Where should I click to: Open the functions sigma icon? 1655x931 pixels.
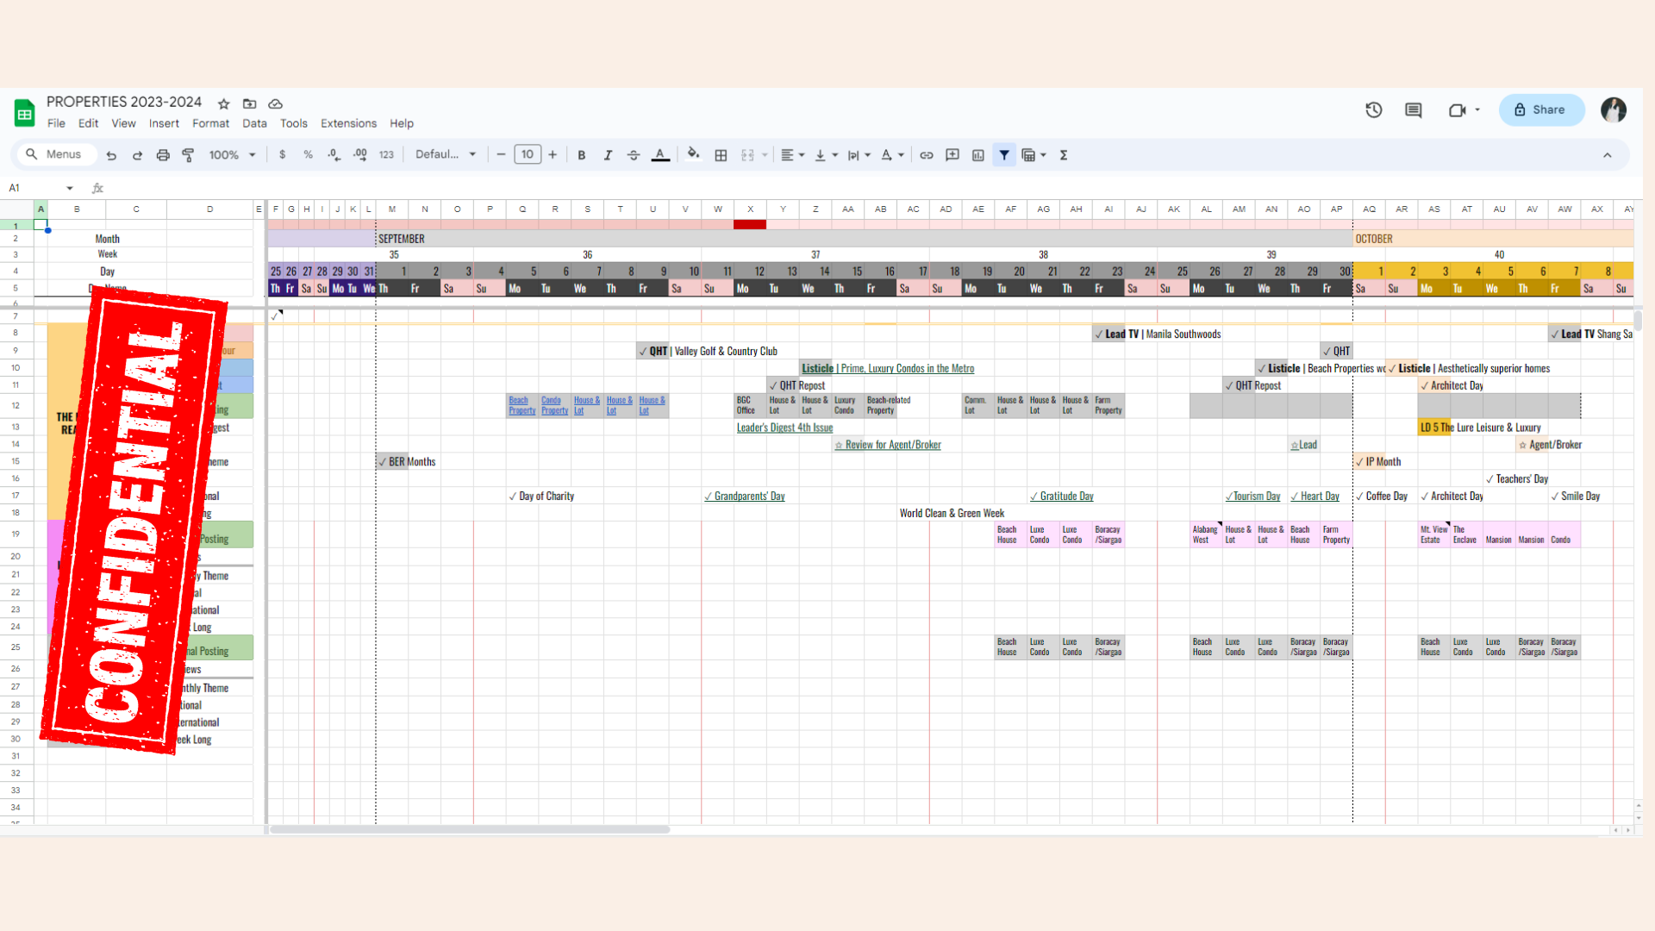click(x=1064, y=155)
